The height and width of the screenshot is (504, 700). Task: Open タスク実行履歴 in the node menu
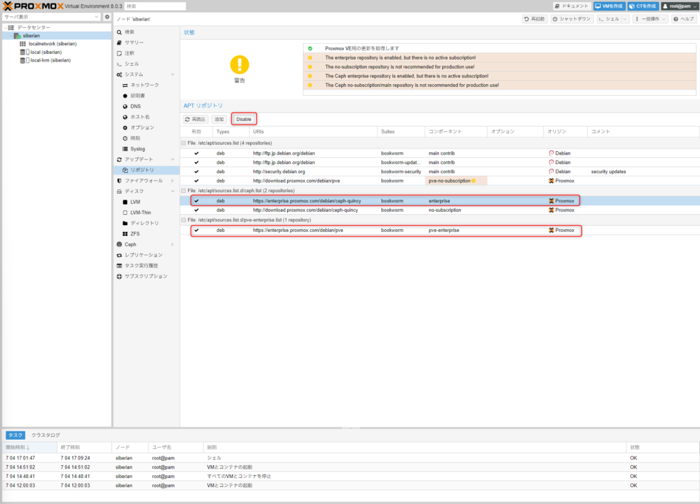coord(146,265)
